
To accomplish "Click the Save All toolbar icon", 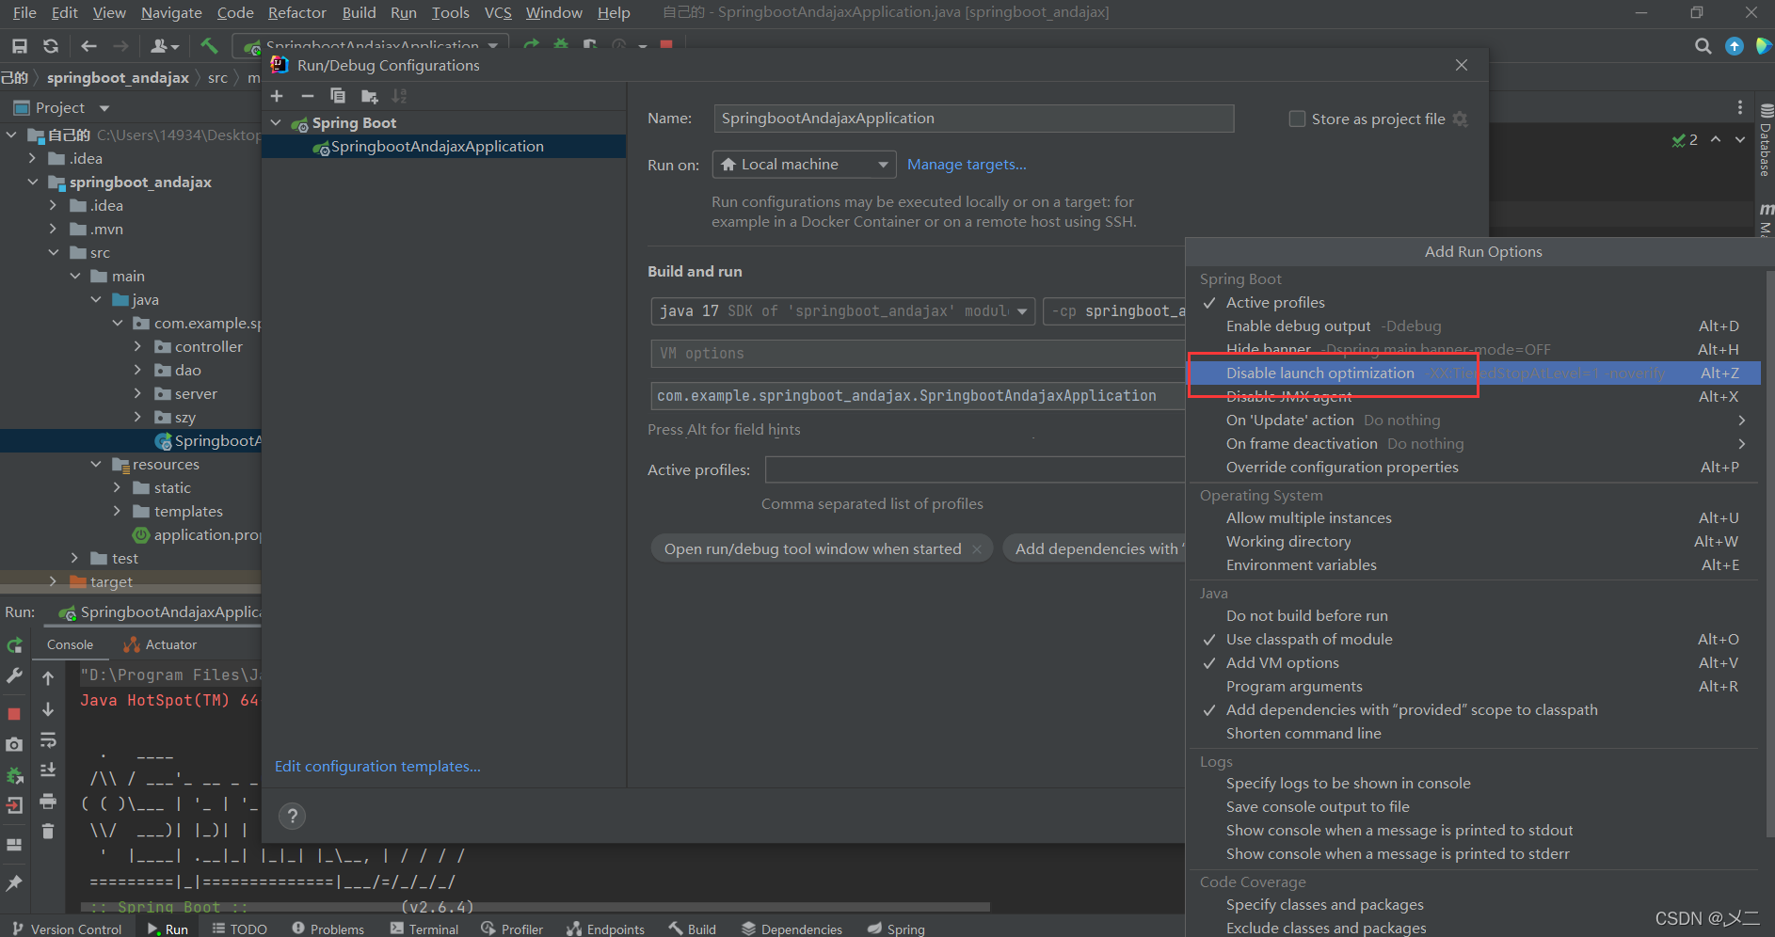I will pyautogui.click(x=20, y=46).
